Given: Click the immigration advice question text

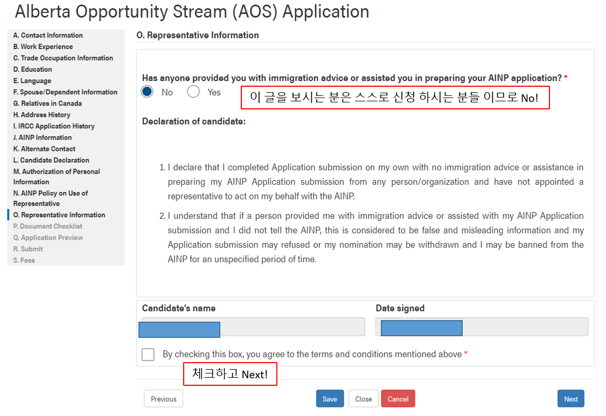Looking at the screenshot, I should (x=352, y=78).
